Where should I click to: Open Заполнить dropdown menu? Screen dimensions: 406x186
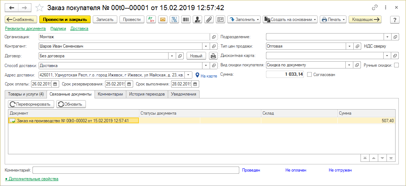(244, 19)
